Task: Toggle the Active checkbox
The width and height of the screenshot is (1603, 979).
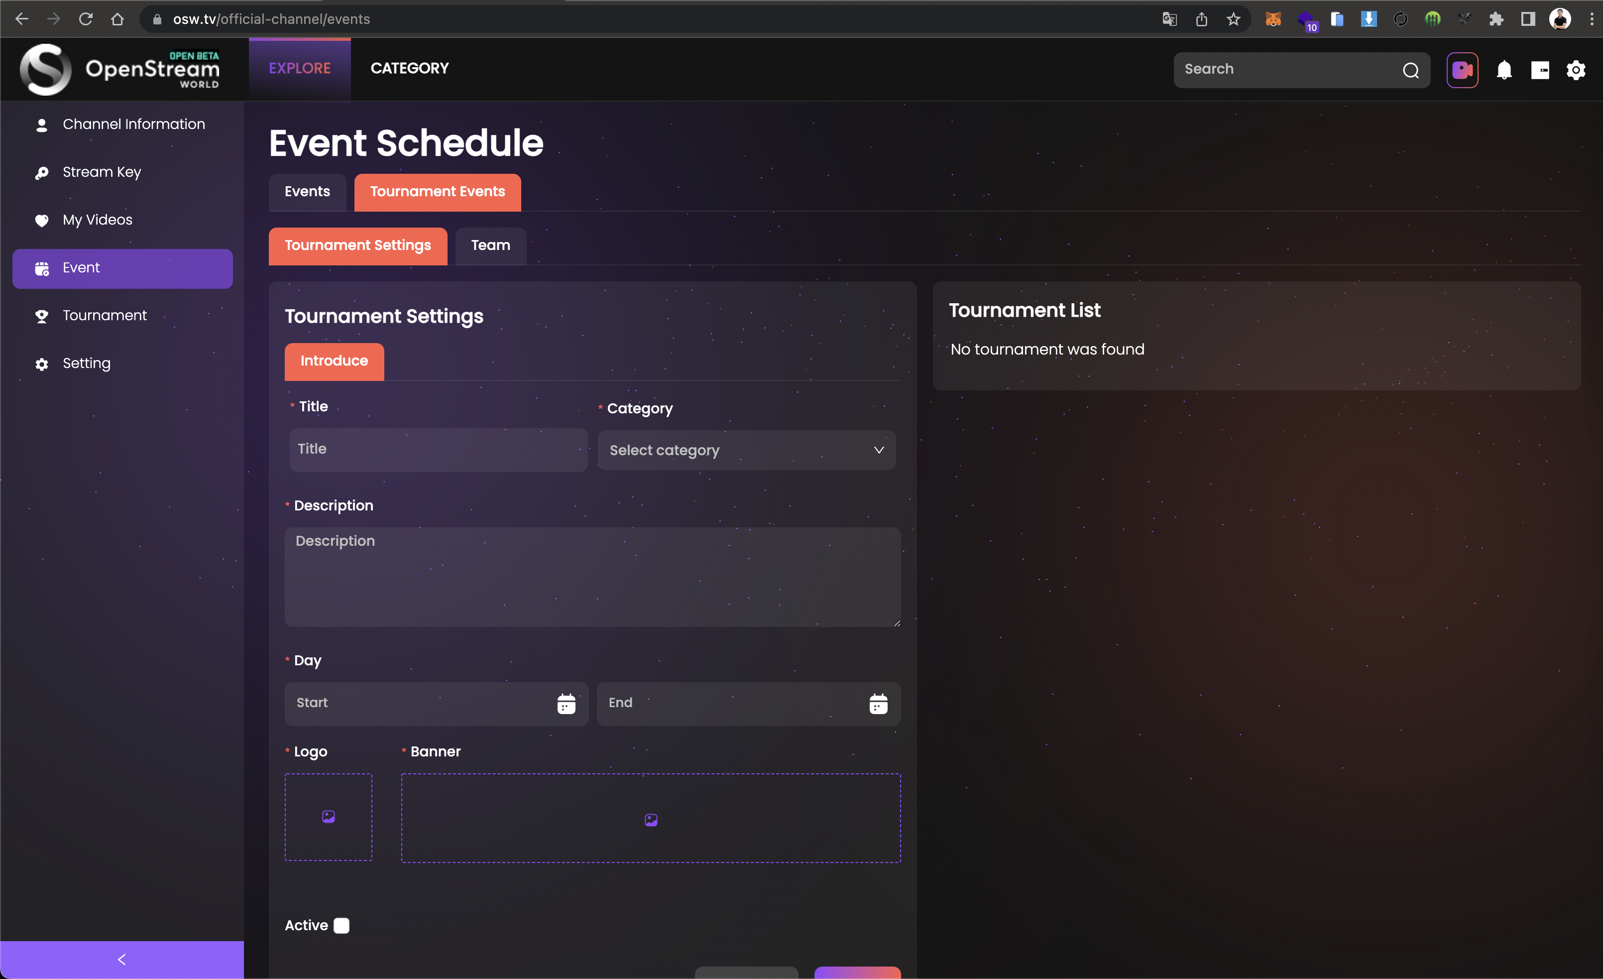Action: (342, 926)
